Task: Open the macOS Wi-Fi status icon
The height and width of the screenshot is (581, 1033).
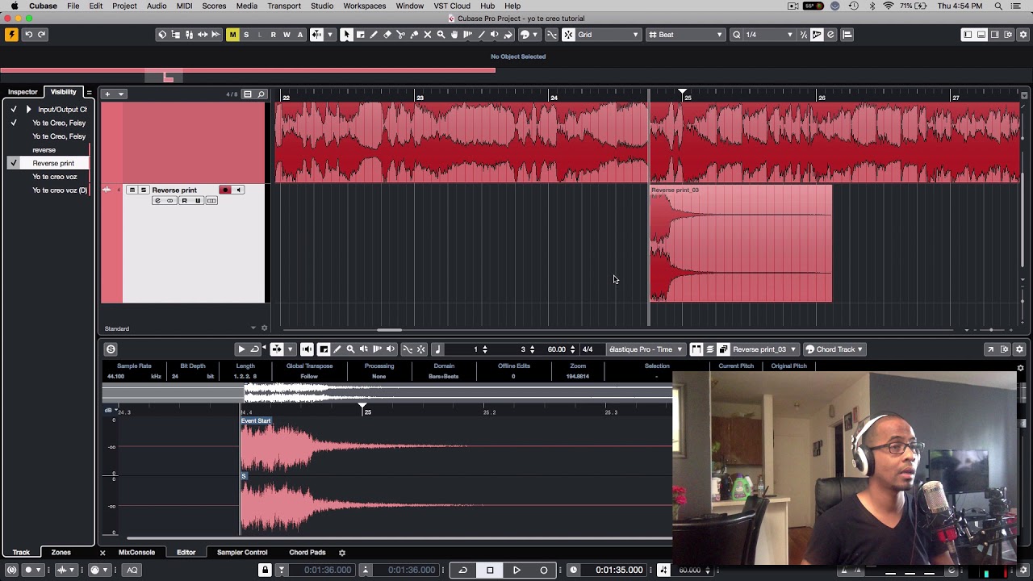Action: (x=889, y=6)
